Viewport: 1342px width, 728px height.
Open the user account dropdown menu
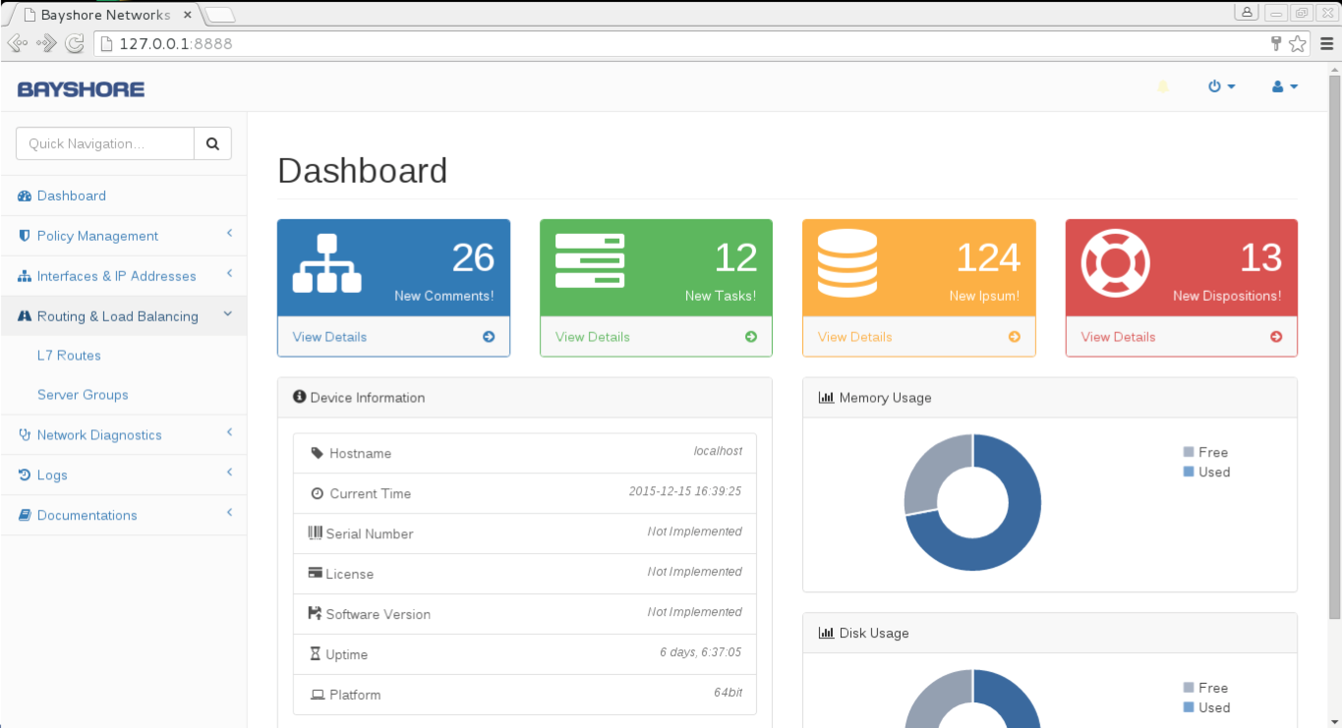(1284, 86)
